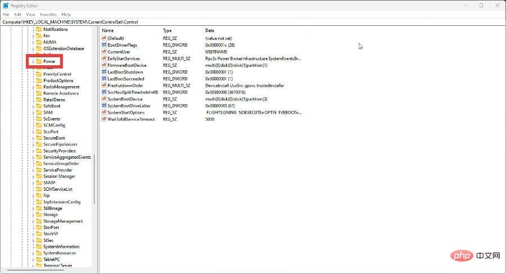Click the SafeBoot folder icon
The width and height of the screenshot is (506, 274).
point(39,106)
